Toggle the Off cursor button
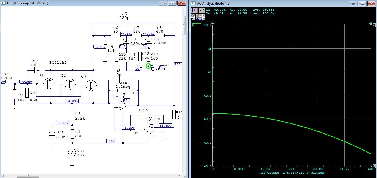 click(x=193, y=15)
